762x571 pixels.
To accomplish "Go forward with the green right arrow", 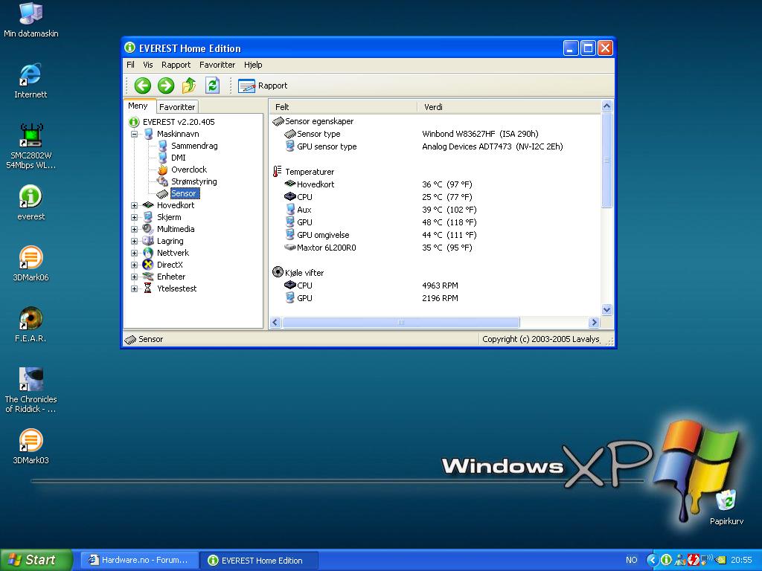I will (166, 86).
